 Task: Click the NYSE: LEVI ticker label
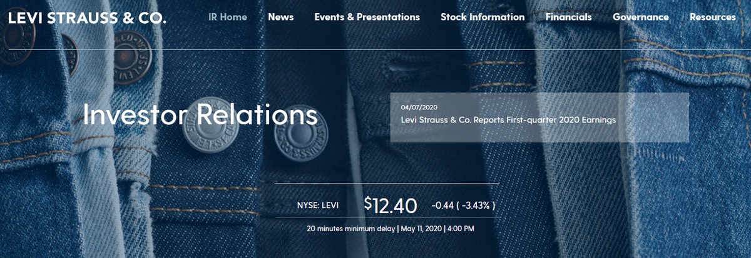click(318, 205)
